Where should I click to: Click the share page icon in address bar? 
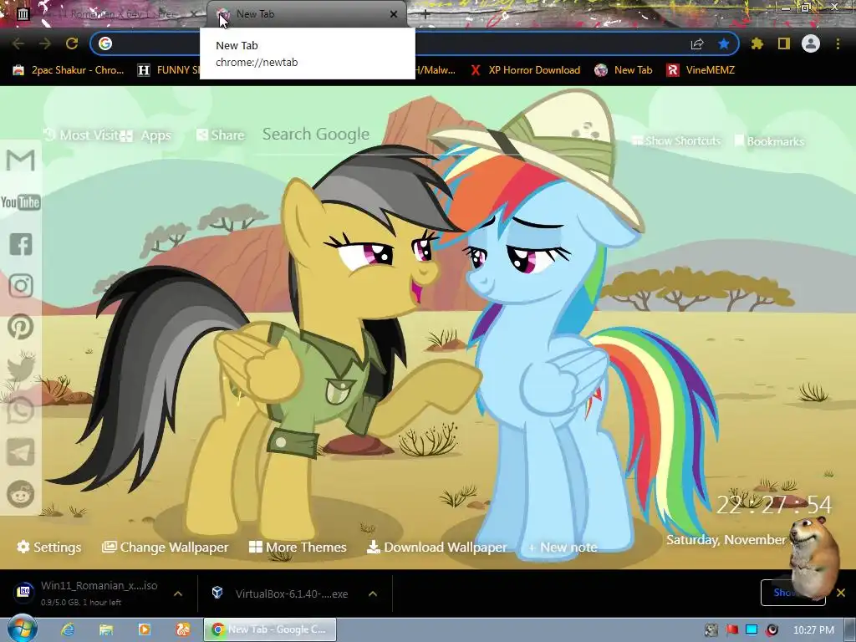697,43
